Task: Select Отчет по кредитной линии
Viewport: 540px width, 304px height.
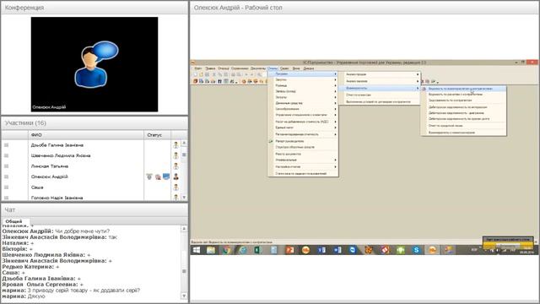Action: tap(463, 126)
